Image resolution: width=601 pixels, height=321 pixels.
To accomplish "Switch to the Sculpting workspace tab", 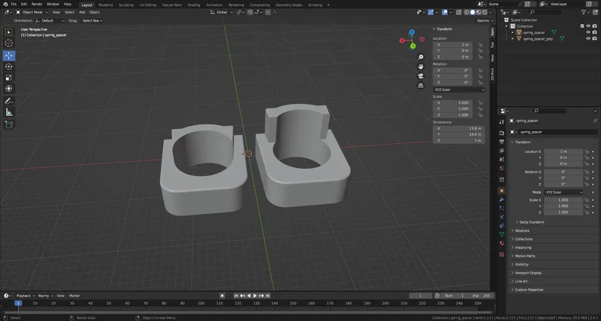I will [126, 5].
